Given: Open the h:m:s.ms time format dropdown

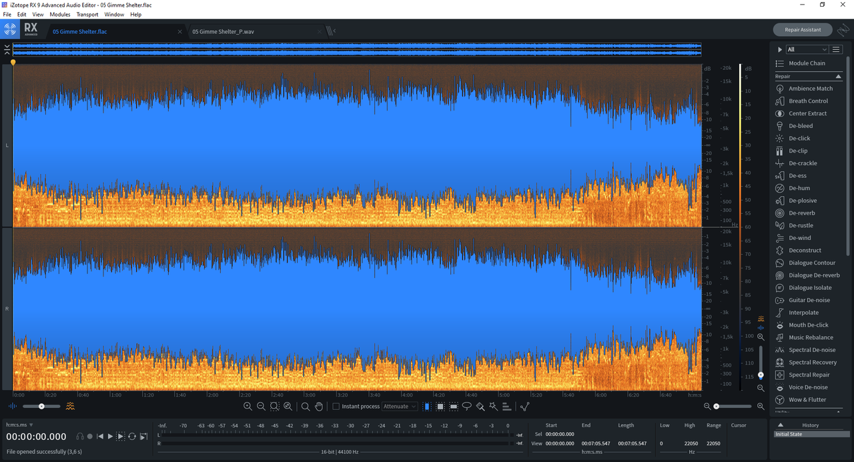Looking at the screenshot, I should point(19,425).
